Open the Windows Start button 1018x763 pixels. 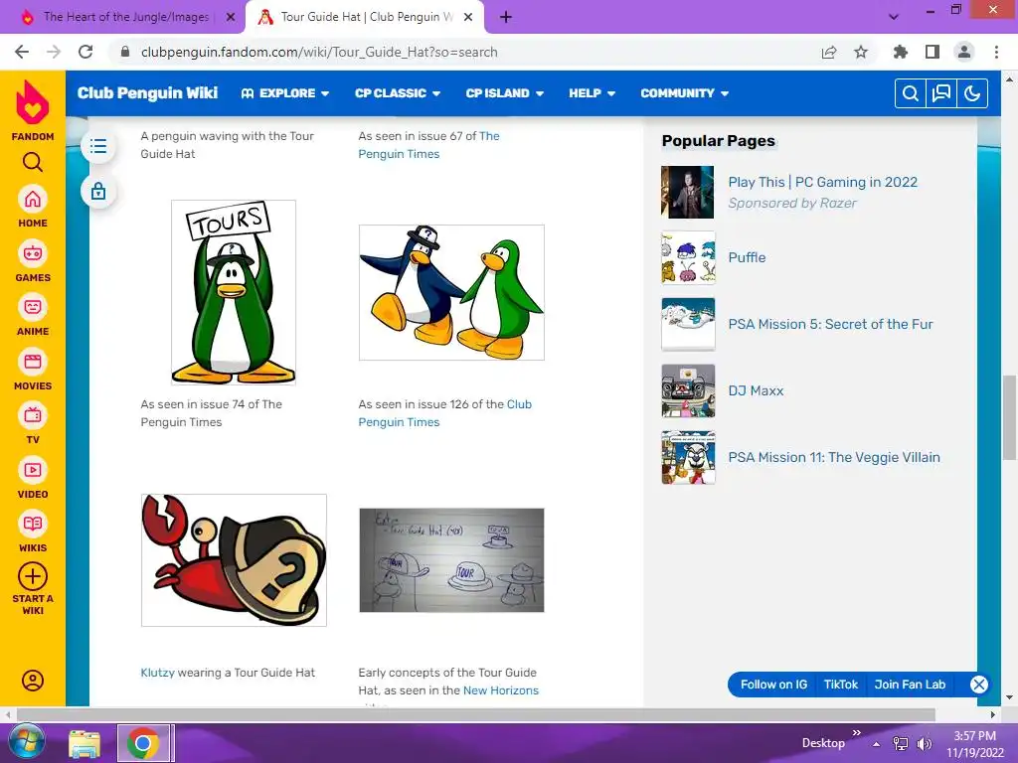26,742
